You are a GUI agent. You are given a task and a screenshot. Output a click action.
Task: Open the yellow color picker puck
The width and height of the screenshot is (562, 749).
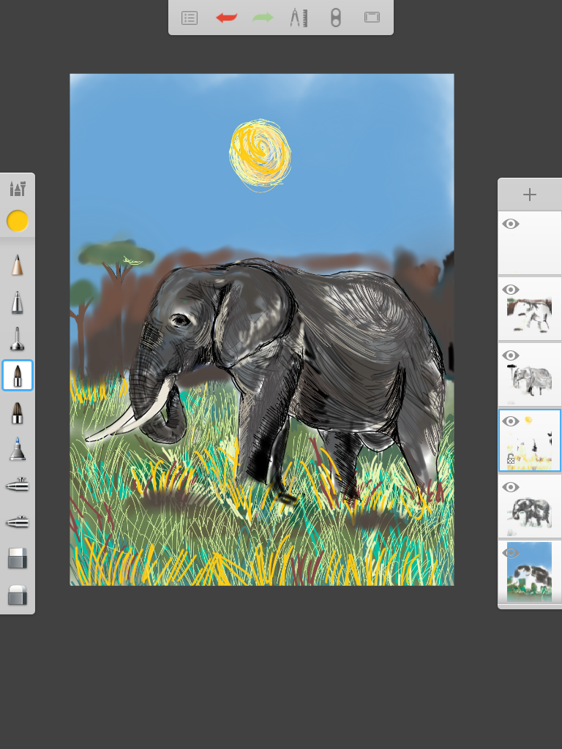[18, 221]
